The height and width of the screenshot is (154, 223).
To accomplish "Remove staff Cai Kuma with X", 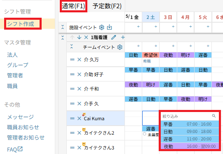I will pos(79,118).
